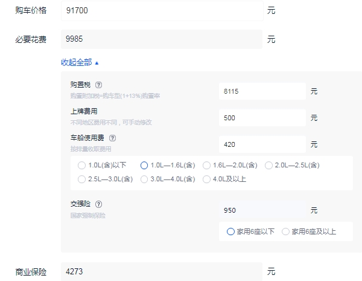This screenshot has height=281, width=362.
Task: Click the 车船使用费 amount field
Action: tap(262, 144)
